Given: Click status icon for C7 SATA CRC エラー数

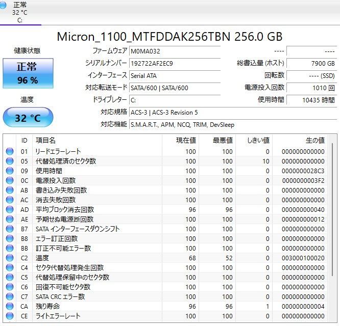Looking at the screenshot, I should [x=10, y=296].
